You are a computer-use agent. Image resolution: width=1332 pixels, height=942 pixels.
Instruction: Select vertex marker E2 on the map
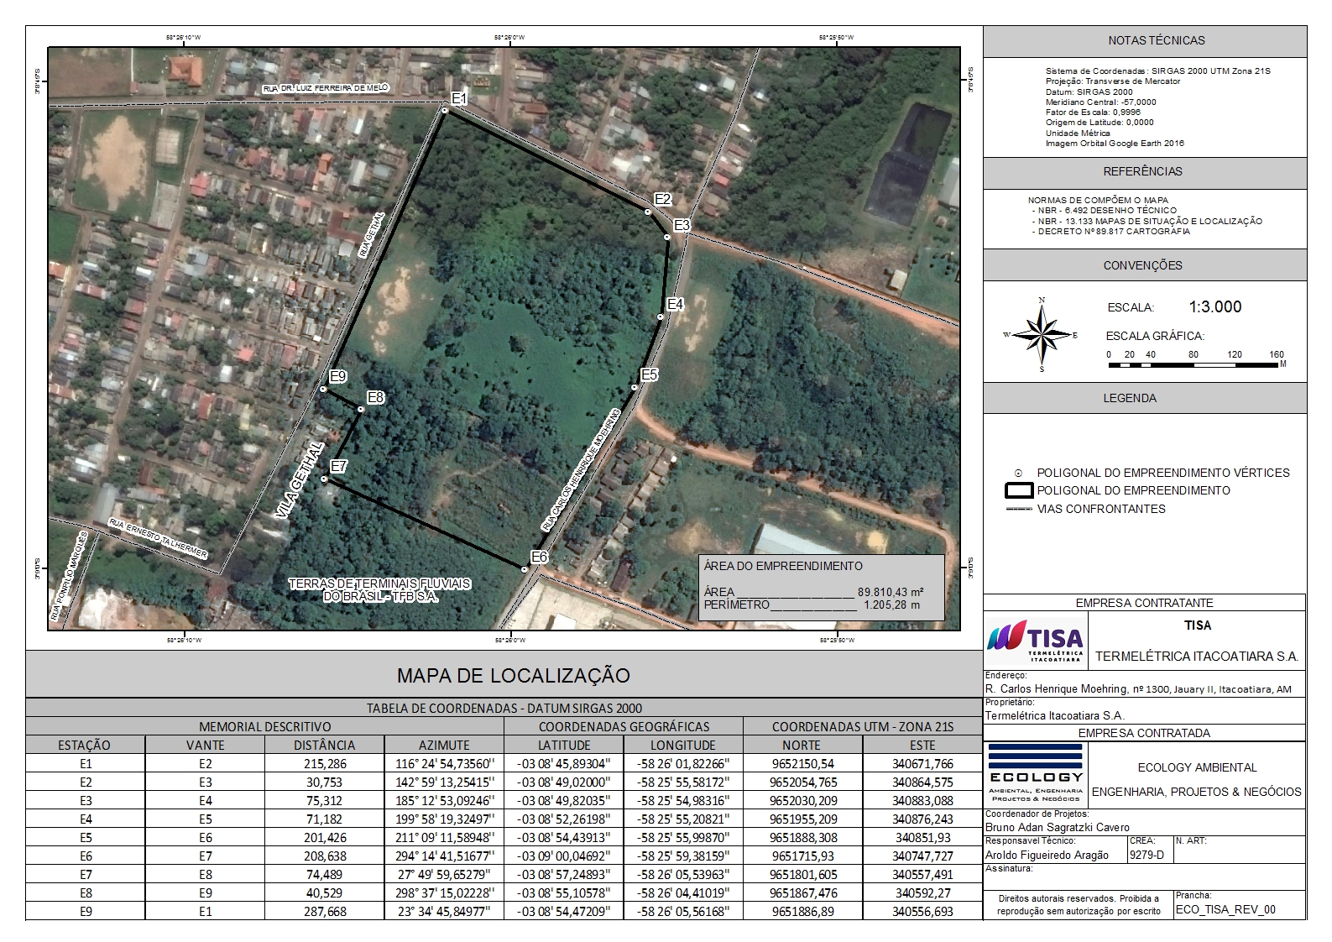pos(648,212)
